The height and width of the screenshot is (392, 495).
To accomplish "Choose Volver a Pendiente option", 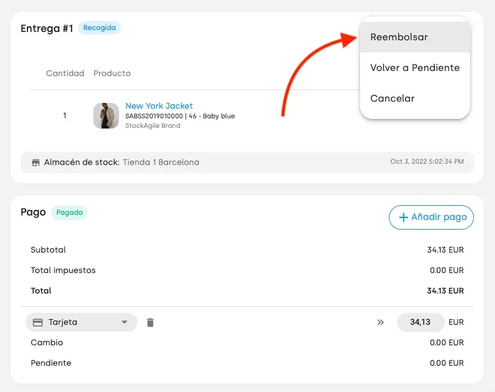I will (415, 68).
